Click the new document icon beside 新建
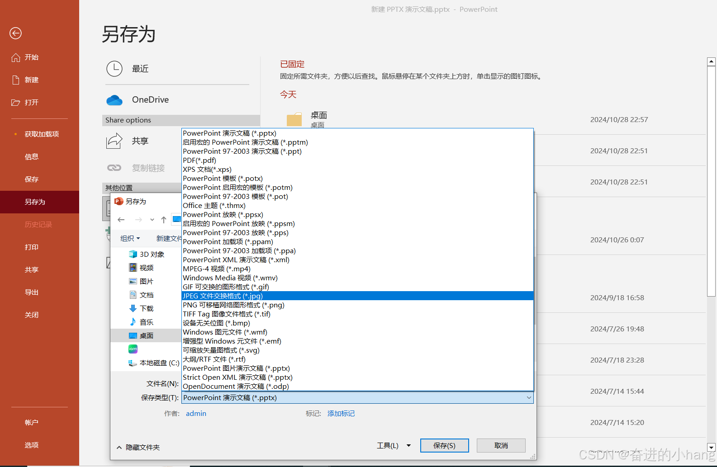The height and width of the screenshot is (467, 717). pos(16,80)
